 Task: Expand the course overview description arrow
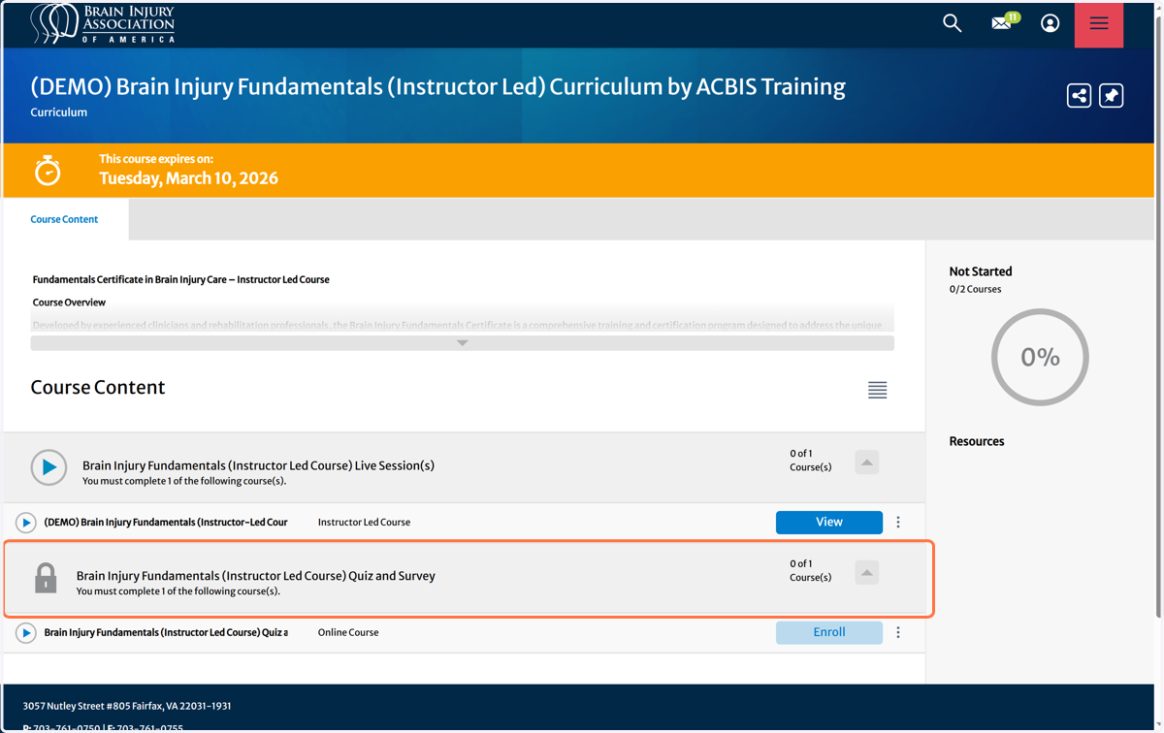pyautogui.click(x=463, y=343)
